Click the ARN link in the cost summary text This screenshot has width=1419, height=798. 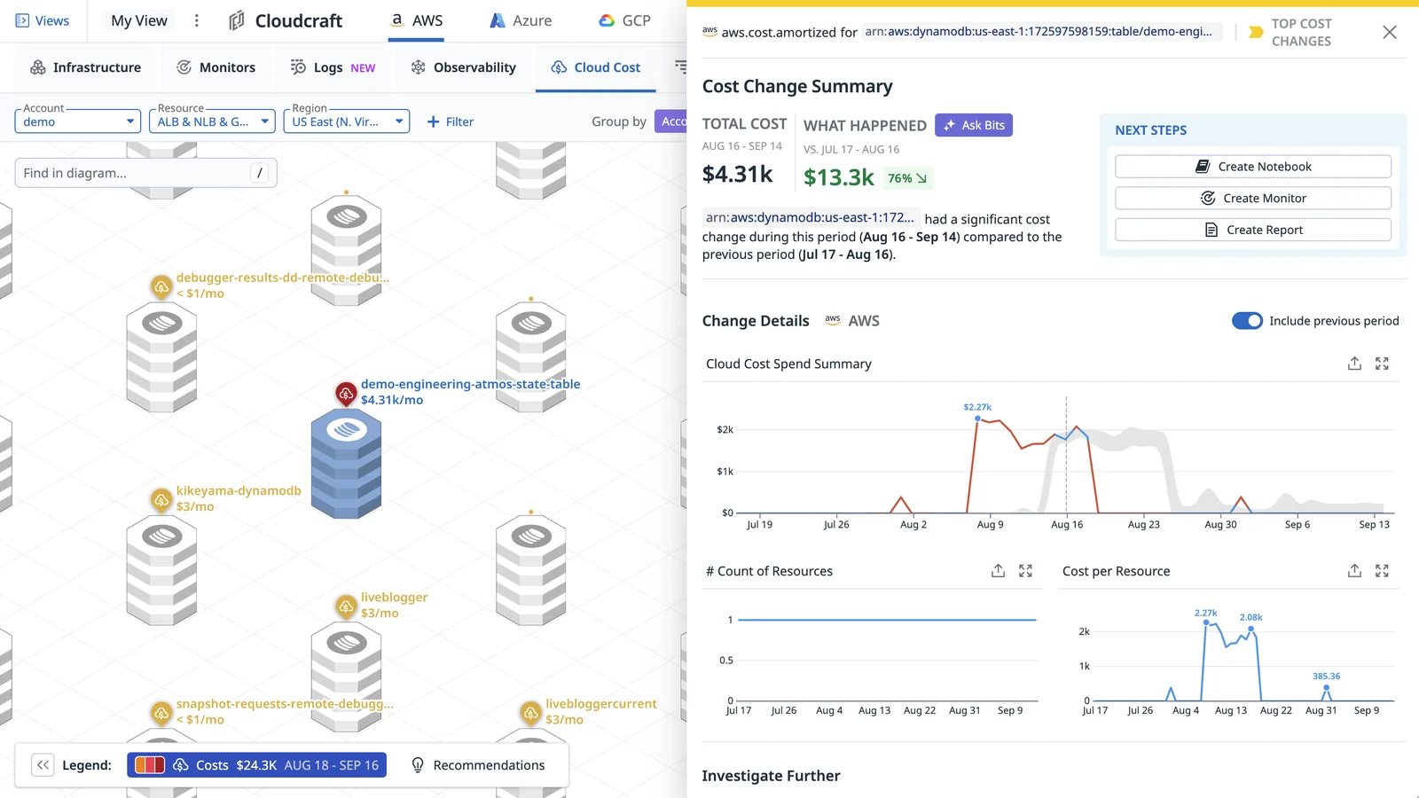click(810, 217)
